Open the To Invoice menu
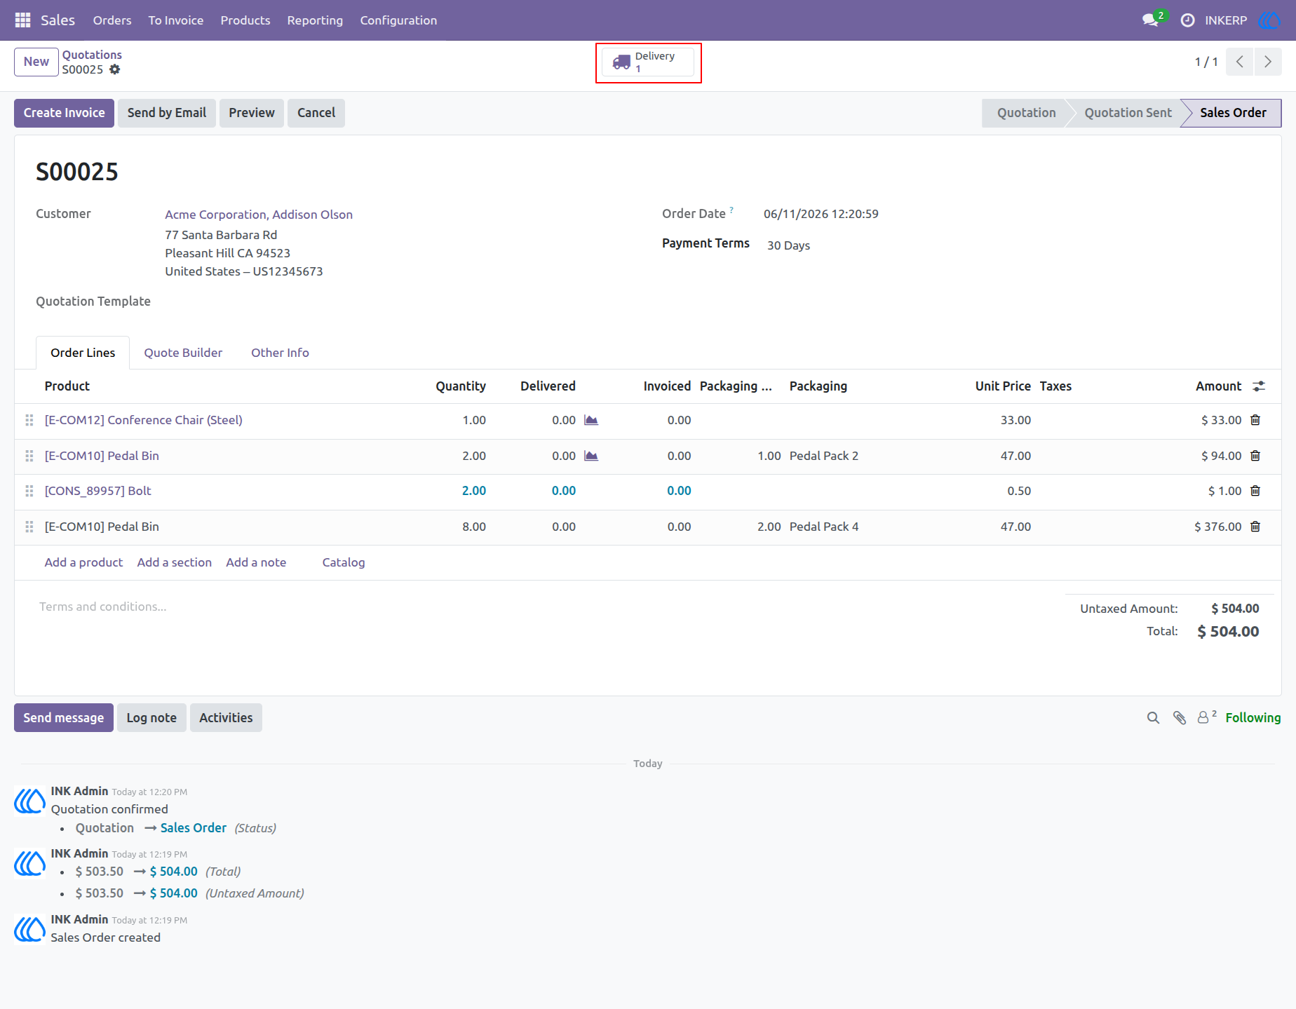Image resolution: width=1296 pixels, height=1009 pixels. 176,20
